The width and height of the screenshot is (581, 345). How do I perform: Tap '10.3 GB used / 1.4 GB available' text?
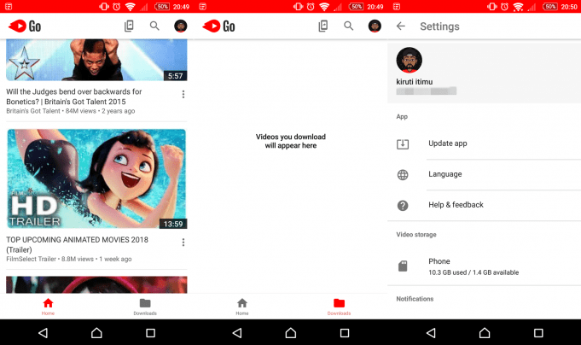pos(474,272)
